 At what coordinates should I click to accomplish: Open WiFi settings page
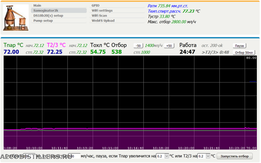(117, 10)
